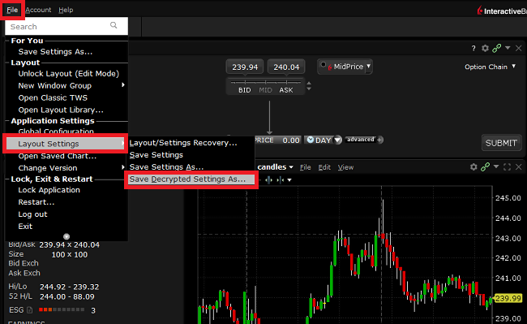The width and height of the screenshot is (527, 324).
Task: Open the candles chart type dropdown
Action: coord(276,167)
